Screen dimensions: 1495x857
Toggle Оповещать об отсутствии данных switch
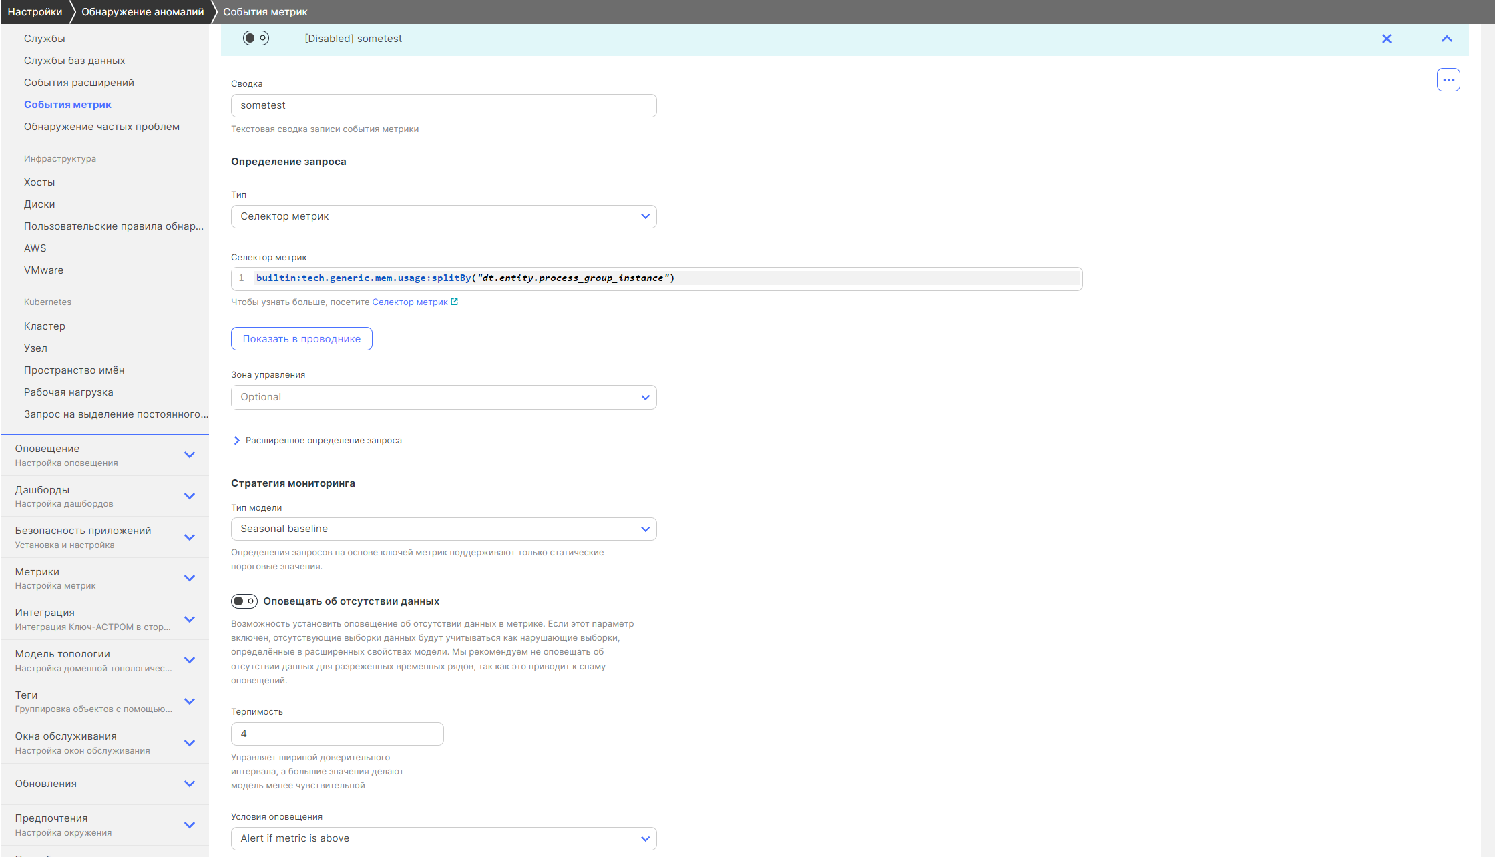coord(244,601)
